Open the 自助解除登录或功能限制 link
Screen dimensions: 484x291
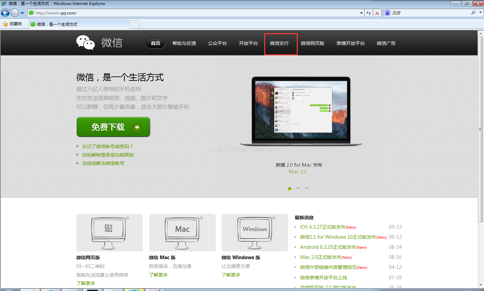(108, 155)
